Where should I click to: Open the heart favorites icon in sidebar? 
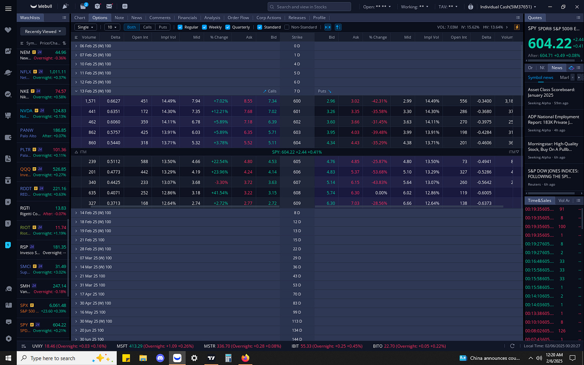click(x=8, y=30)
